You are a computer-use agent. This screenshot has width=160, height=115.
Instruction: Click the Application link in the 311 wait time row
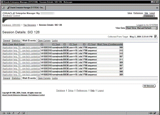point(8,60)
